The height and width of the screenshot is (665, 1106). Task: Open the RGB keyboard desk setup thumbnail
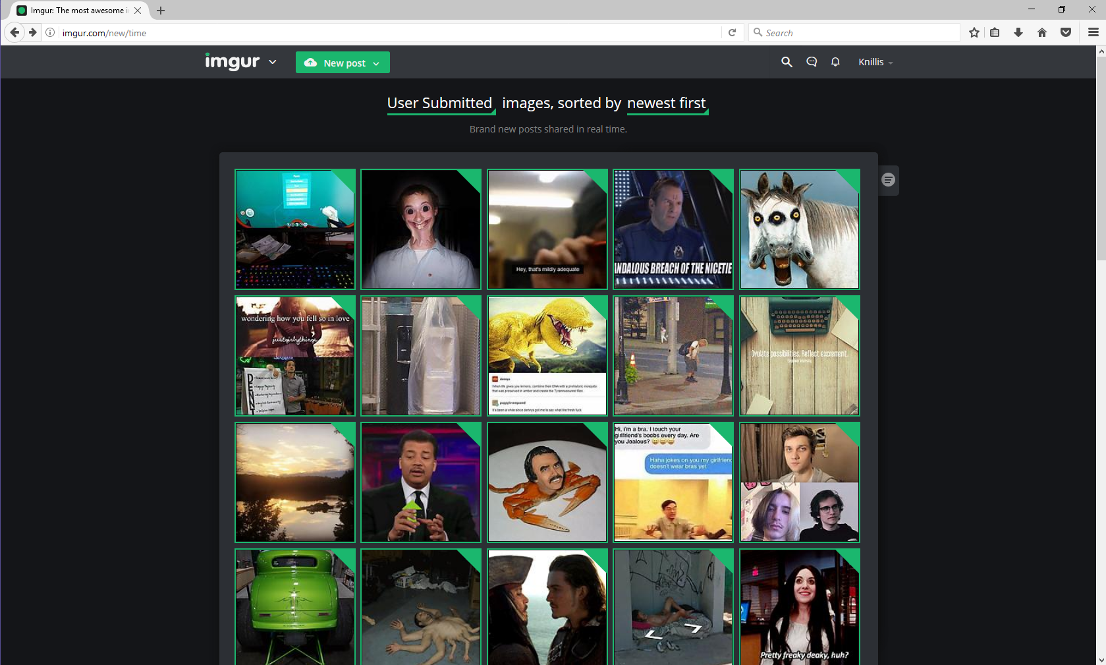pyautogui.click(x=295, y=229)
